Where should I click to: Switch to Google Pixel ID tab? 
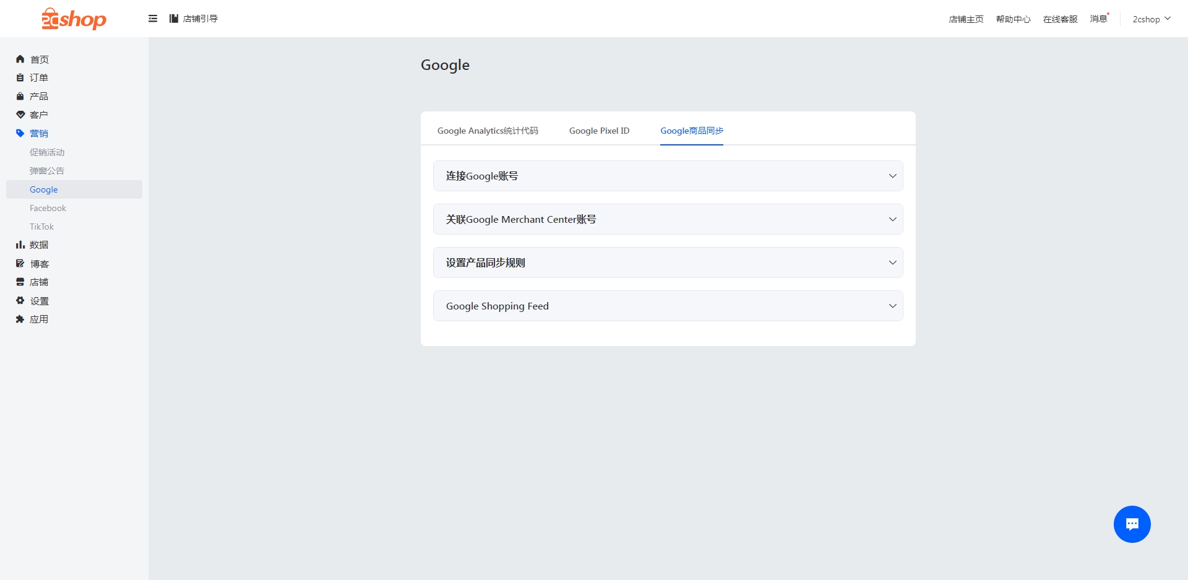(599, 131)
